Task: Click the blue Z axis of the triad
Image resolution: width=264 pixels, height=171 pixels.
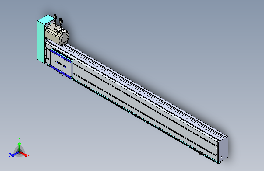Action: point(15,154)
